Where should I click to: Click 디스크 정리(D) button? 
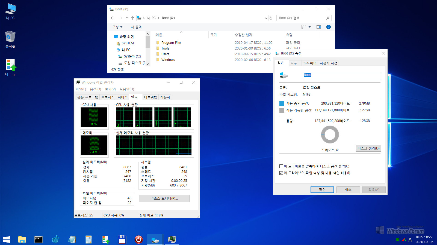tap(368, 148)
